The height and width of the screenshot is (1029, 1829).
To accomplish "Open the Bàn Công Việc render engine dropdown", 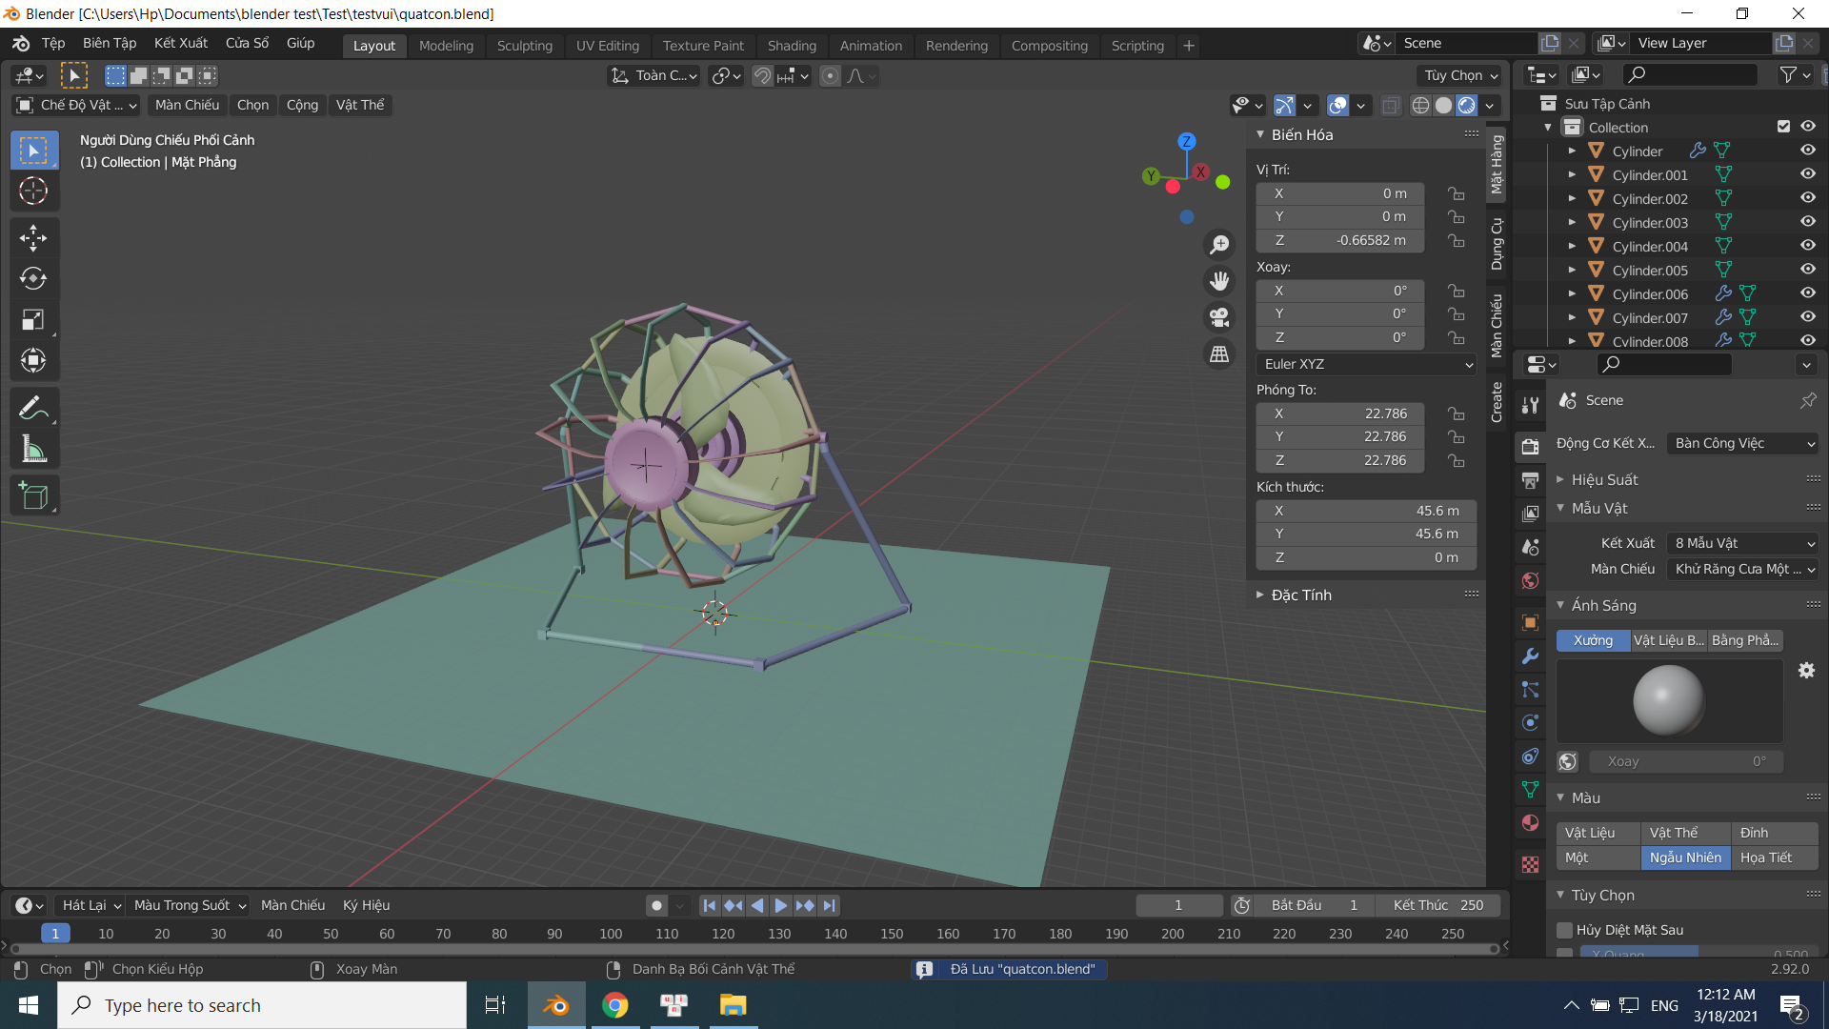I will (1742, 443).
